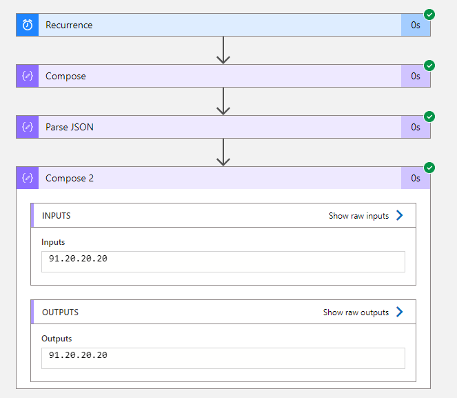Viewport: 457px width, 398px height.
Task: Click the Compose 2 action icon
Action: pyautogui.click(x=28, y=178)
